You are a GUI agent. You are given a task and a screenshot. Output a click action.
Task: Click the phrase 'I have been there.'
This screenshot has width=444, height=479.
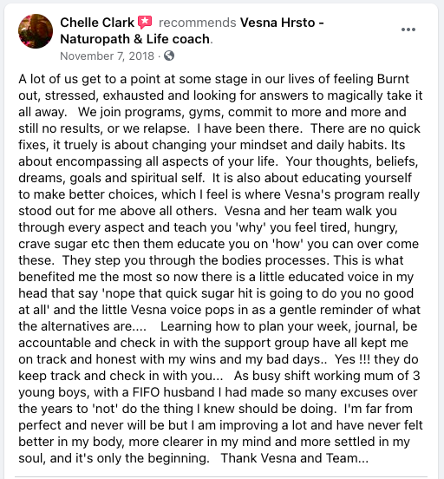(x=250, y=128)
